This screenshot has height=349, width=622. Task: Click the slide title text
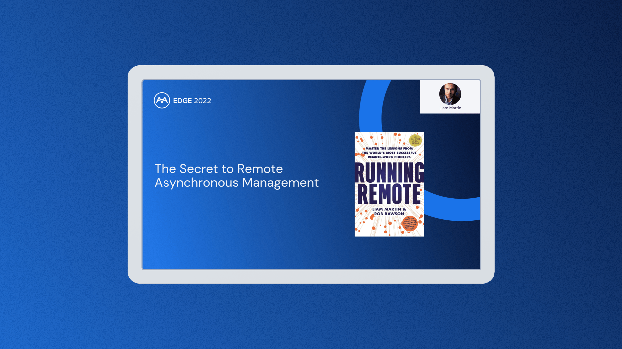pyautogui.click(x=237, y=176)
